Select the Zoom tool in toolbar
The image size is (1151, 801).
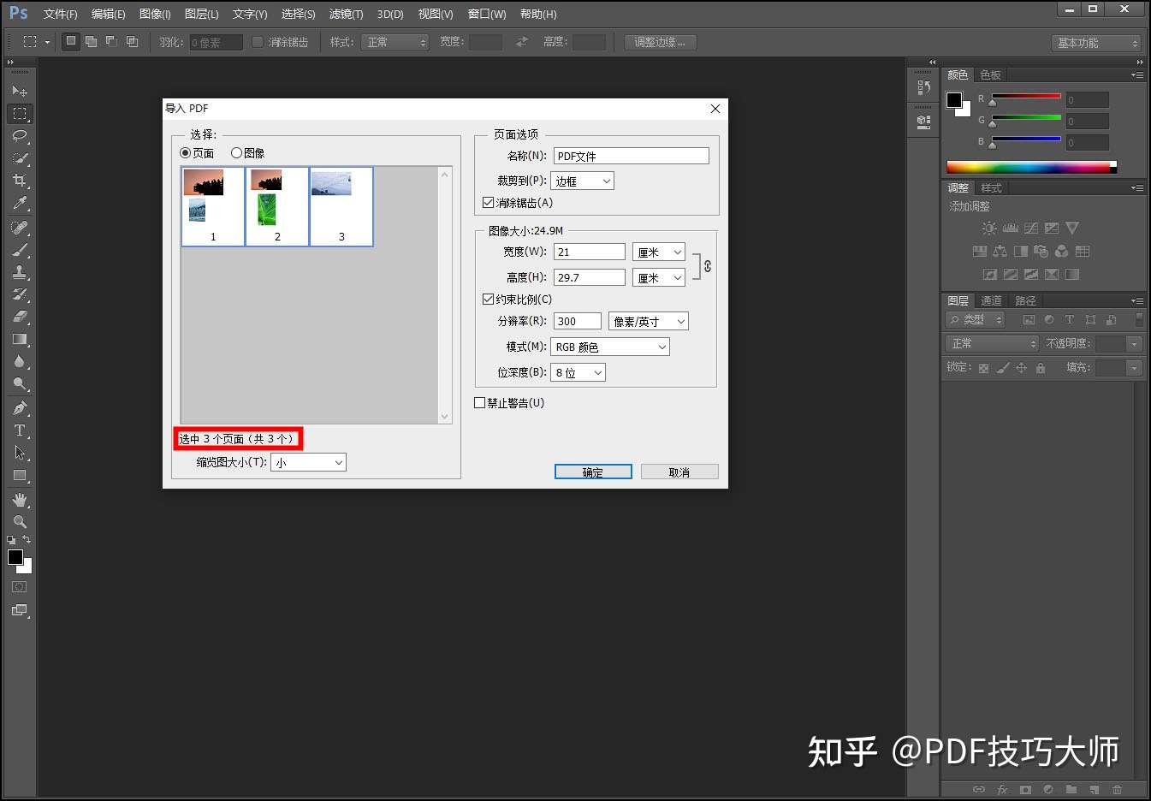pyautogui.click(x=20, y=521)
